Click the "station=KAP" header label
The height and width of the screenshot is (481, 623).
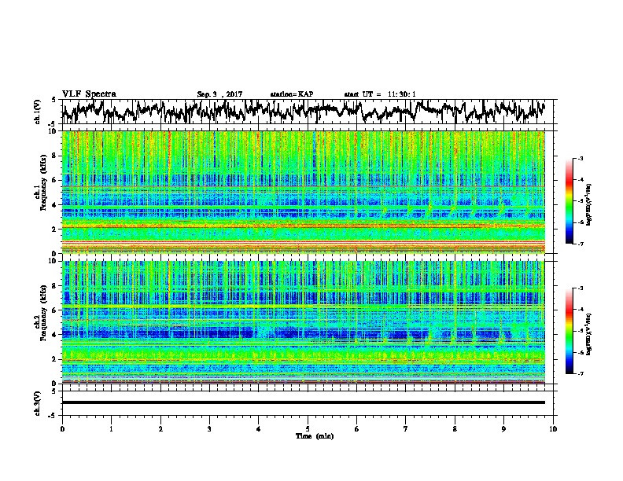pos(292,94)
